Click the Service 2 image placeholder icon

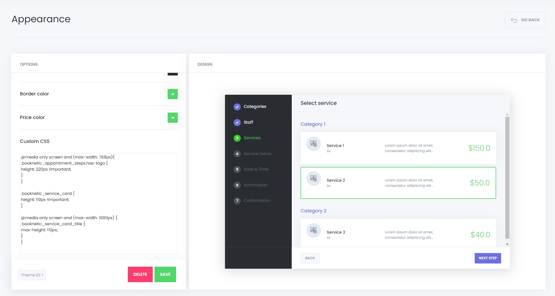(314, 179)
